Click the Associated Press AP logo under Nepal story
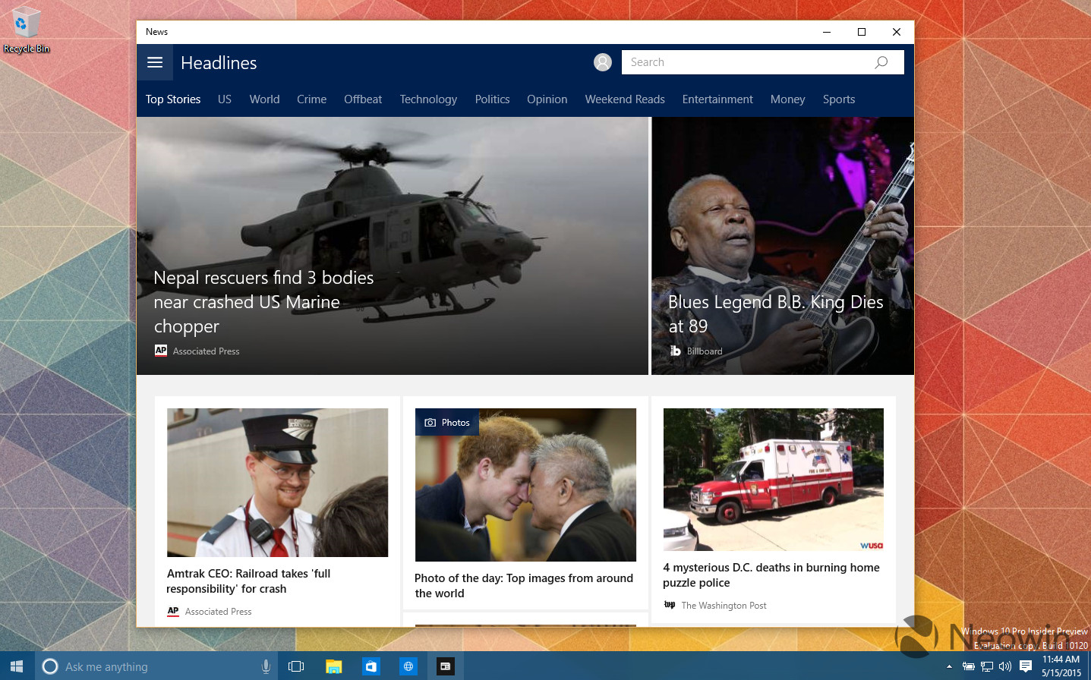The width and height of the screenshot is (1091, 680). (161, 350)
